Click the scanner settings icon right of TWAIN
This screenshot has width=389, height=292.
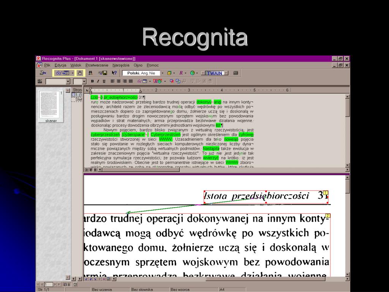pyautogui.click(x=236, y=73)
